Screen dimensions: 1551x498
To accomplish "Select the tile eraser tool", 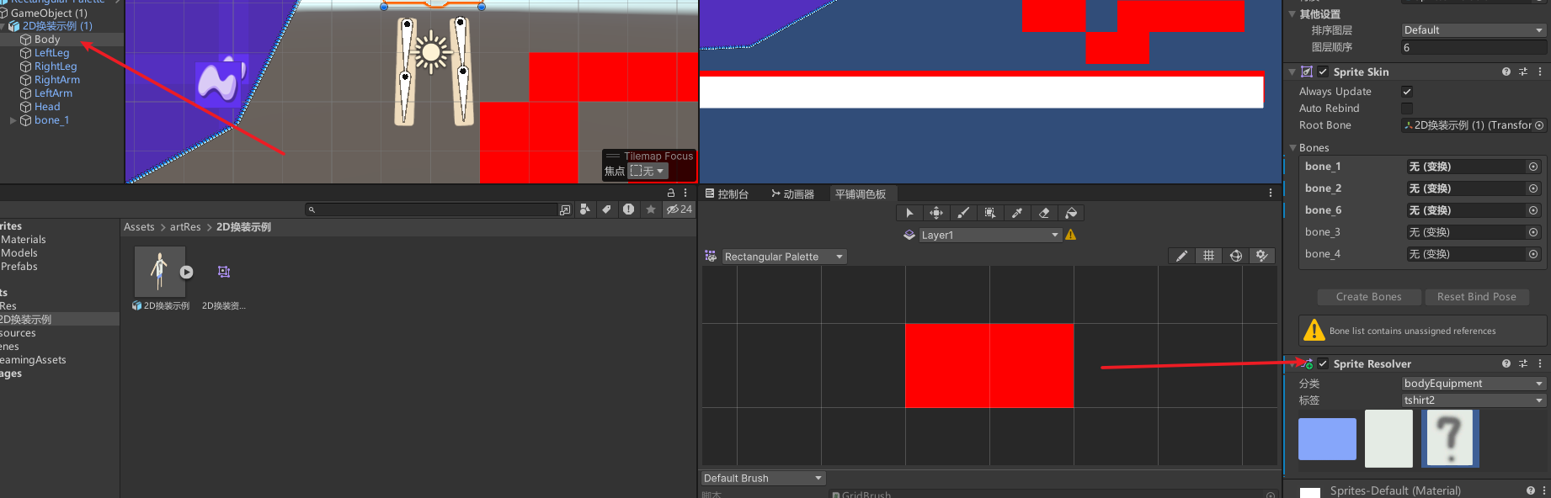I will tap(1044, 213).
